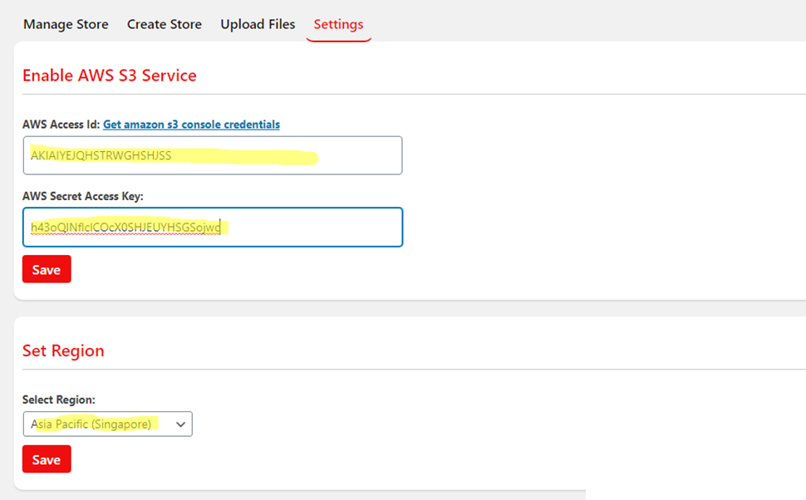This screenshot has height=500, width=806.
Task: Expand the Select Region dropdown
Action: (x=107, y=424)
